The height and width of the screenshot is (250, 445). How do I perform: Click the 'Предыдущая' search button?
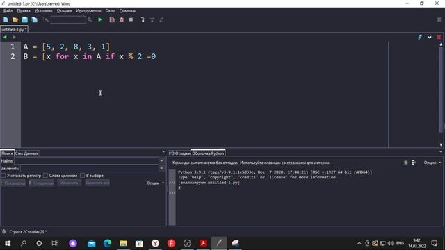click(x=13, y=183)
